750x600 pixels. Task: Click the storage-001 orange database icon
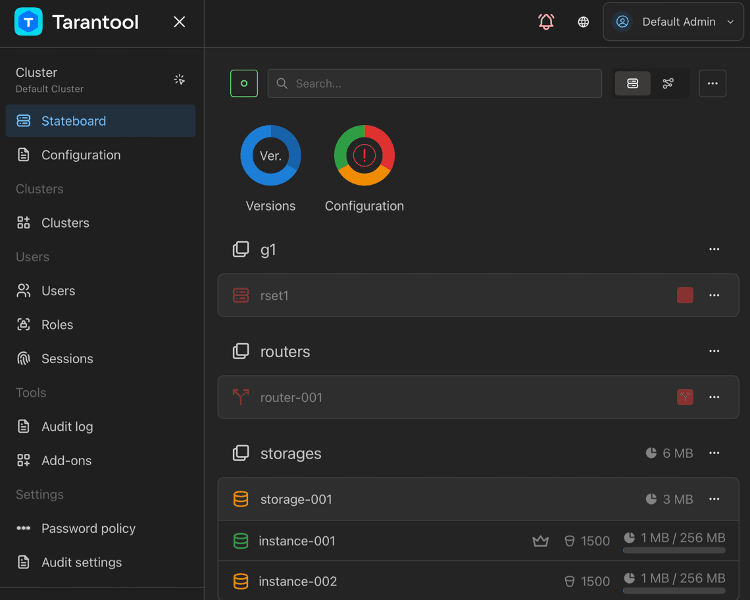(241, 499)
